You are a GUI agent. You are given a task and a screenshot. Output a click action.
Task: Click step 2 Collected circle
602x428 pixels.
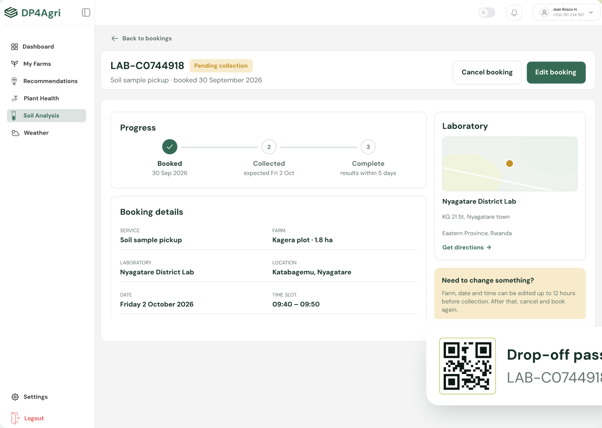pos(269,147)
